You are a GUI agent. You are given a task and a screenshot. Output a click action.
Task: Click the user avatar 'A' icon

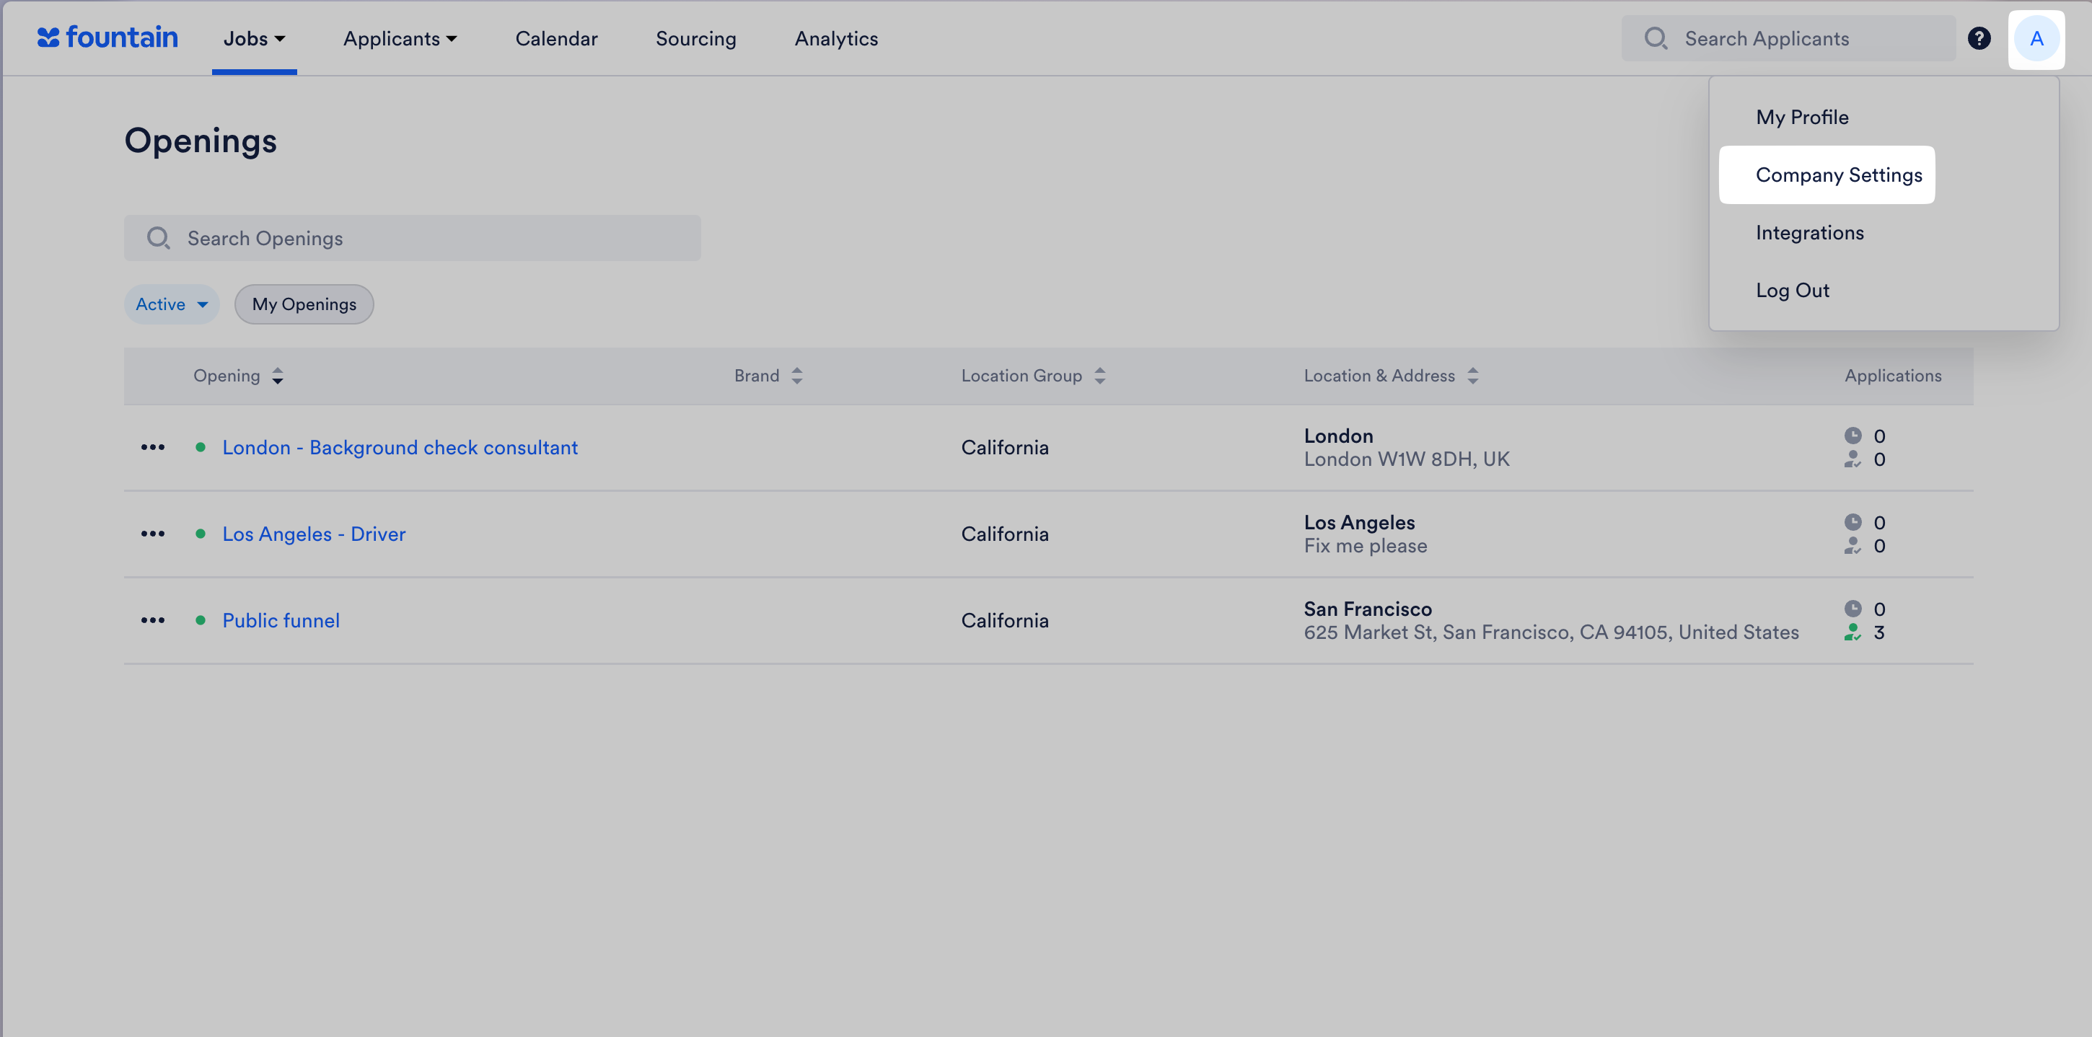[2036, 38]
